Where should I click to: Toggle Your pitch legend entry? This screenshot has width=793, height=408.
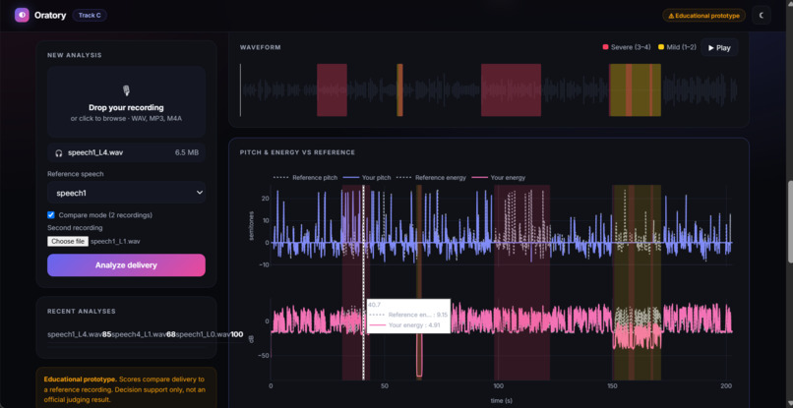367,178
